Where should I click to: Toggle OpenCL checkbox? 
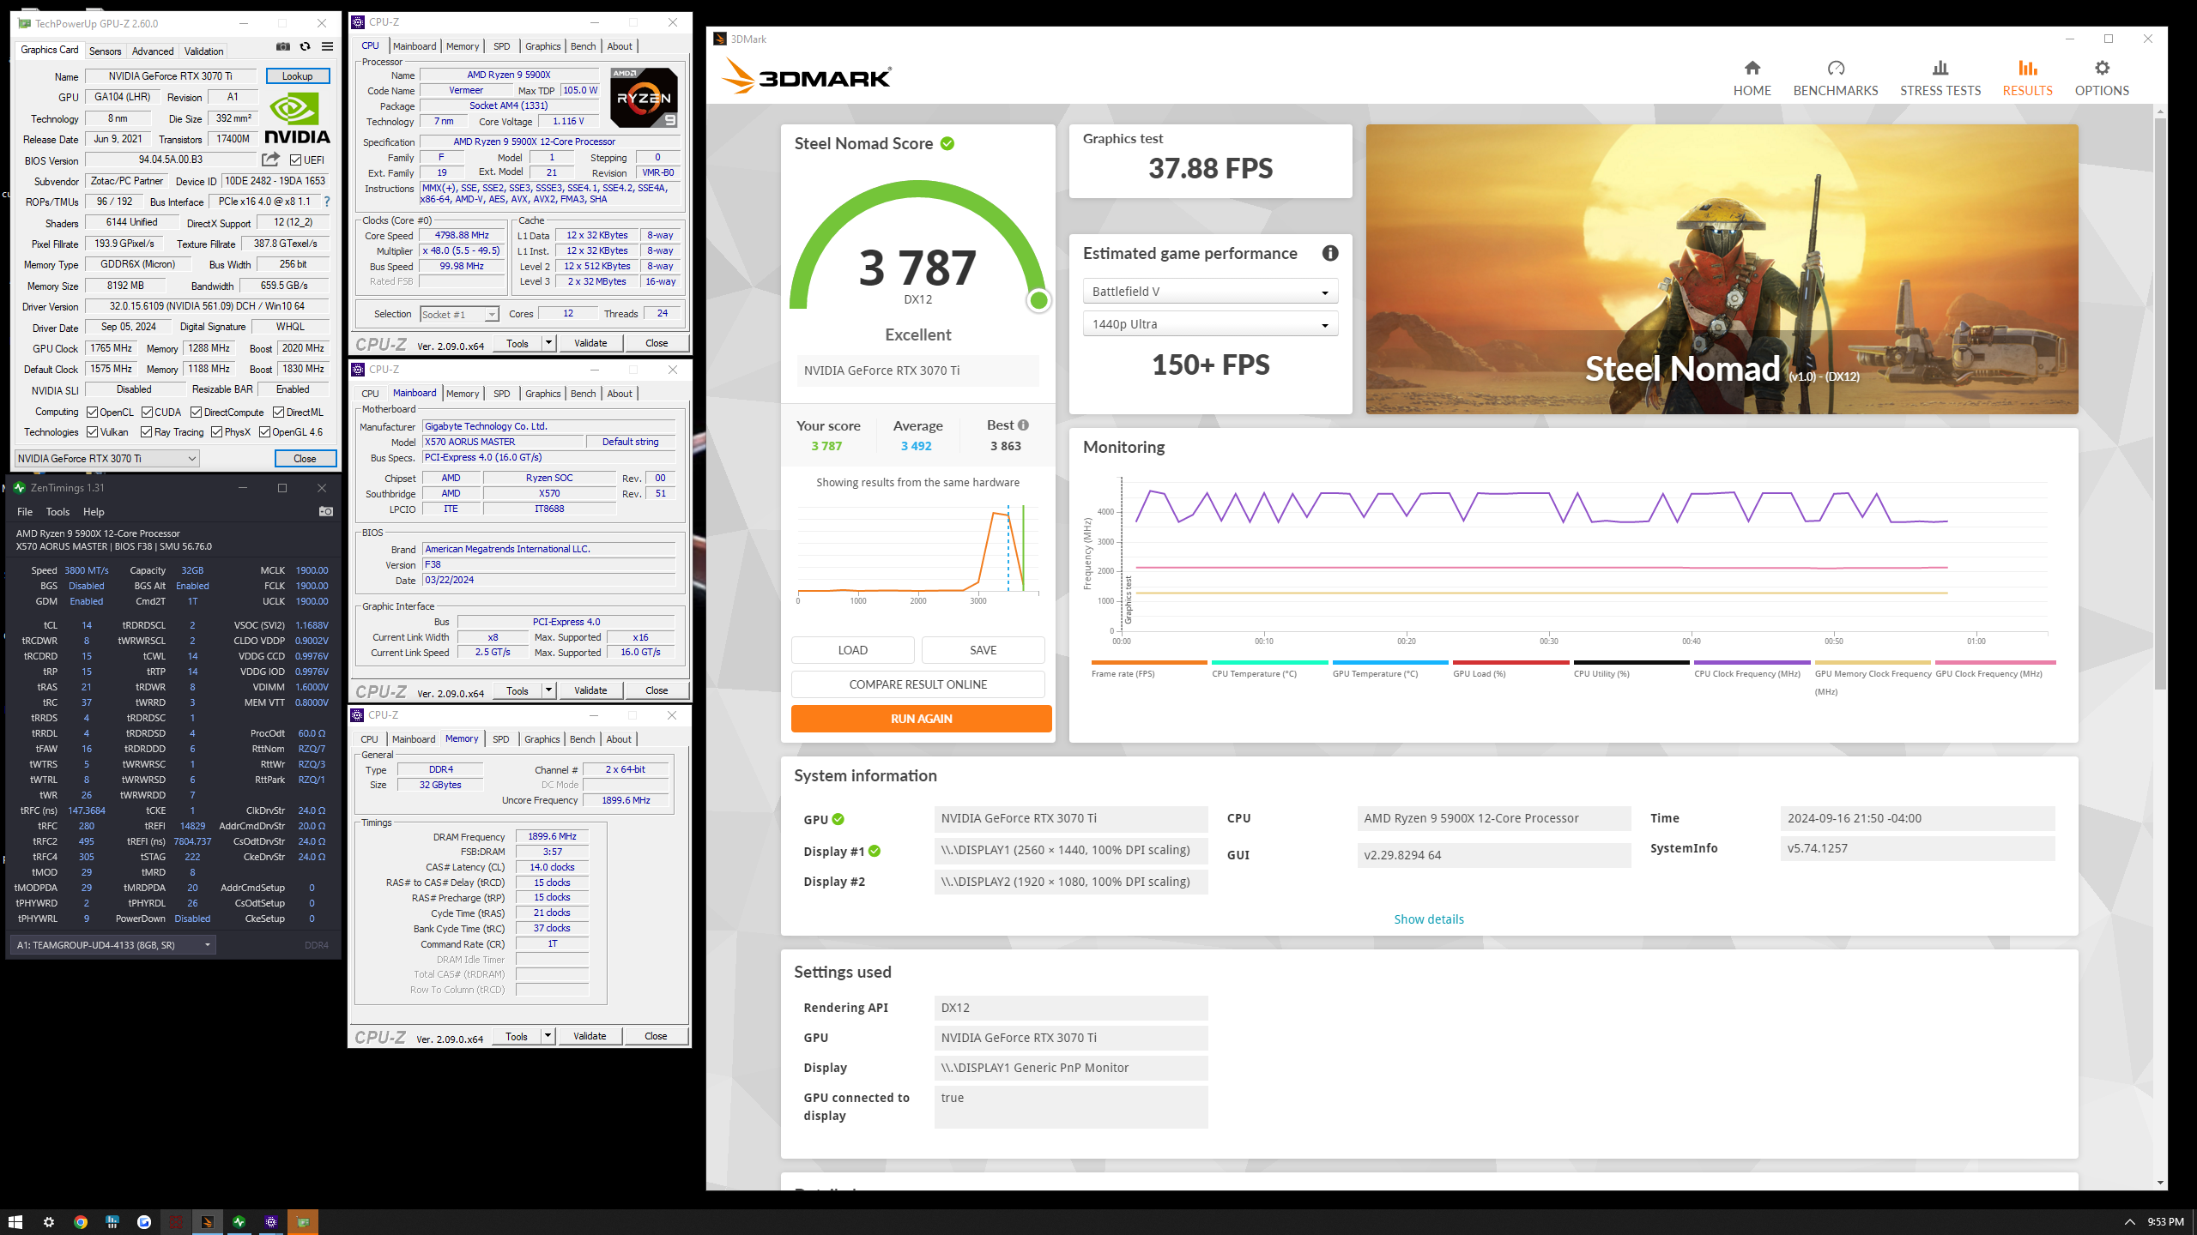point(92,413)
